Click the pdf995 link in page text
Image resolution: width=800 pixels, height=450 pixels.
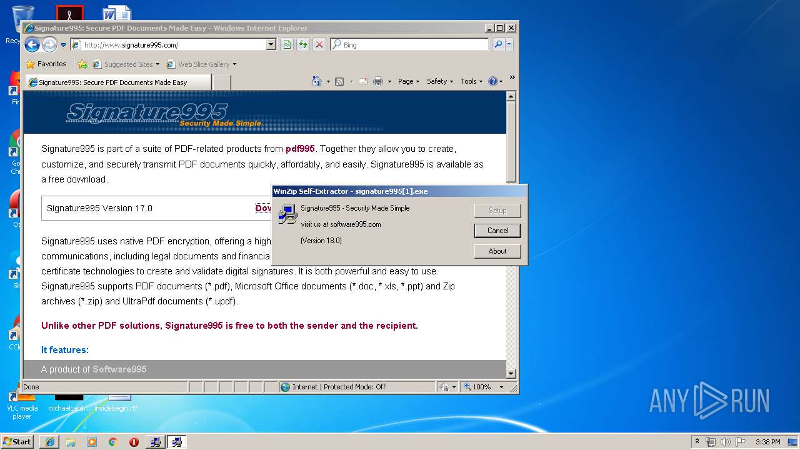click(300, 149)
